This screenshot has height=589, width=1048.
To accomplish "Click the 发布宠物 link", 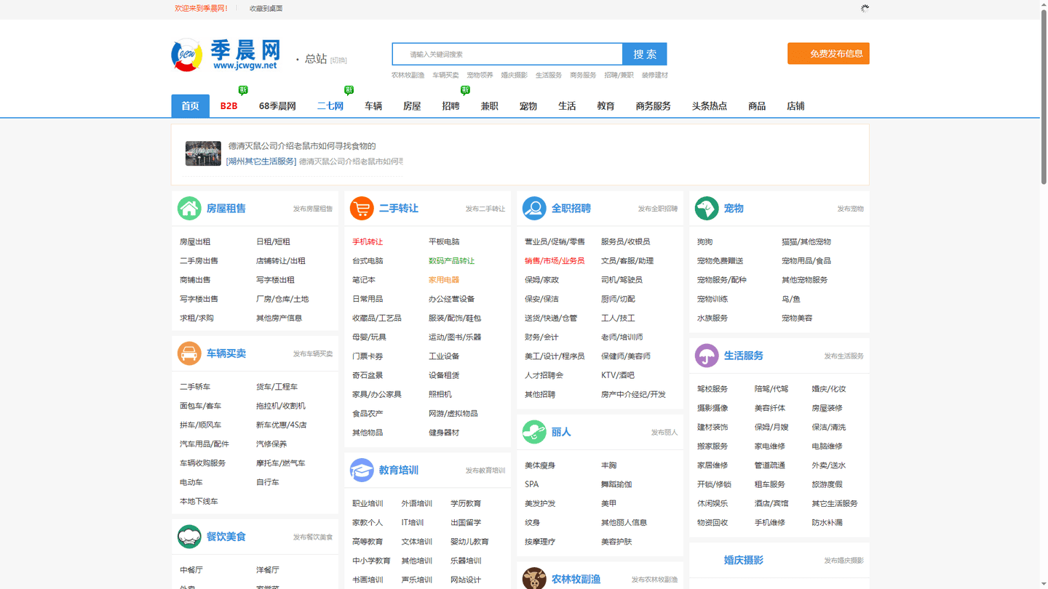I will [x=850, y=209].
